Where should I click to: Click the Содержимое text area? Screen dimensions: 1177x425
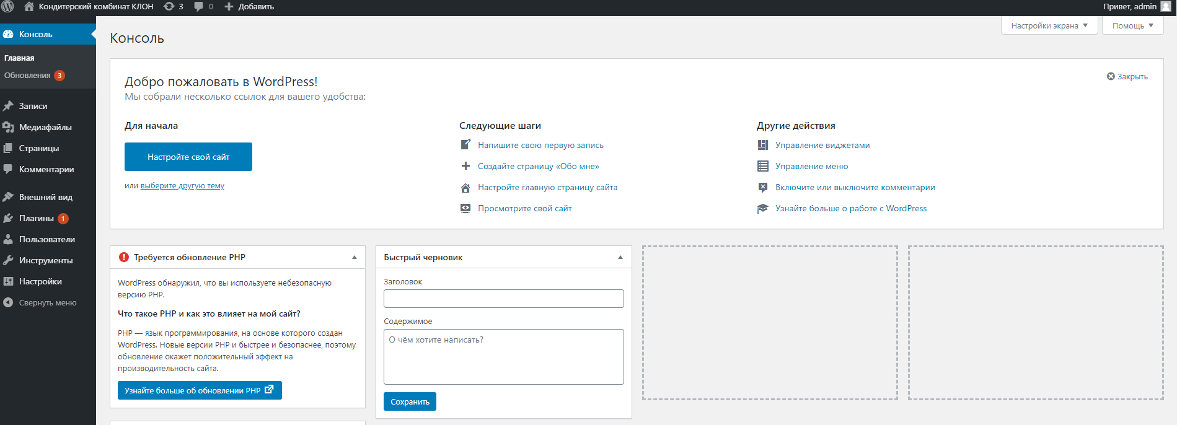(x=504, y=357)
